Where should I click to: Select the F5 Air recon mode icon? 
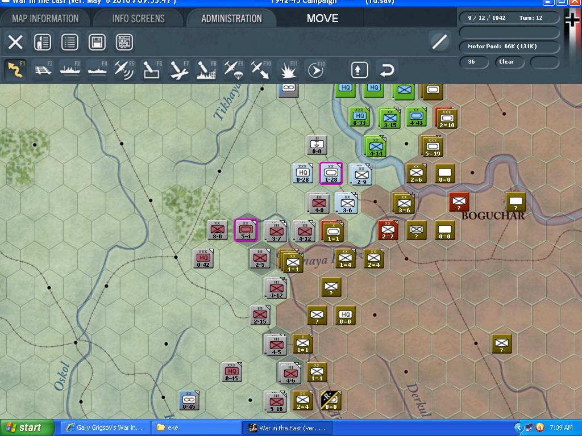(x=124, y=70)
